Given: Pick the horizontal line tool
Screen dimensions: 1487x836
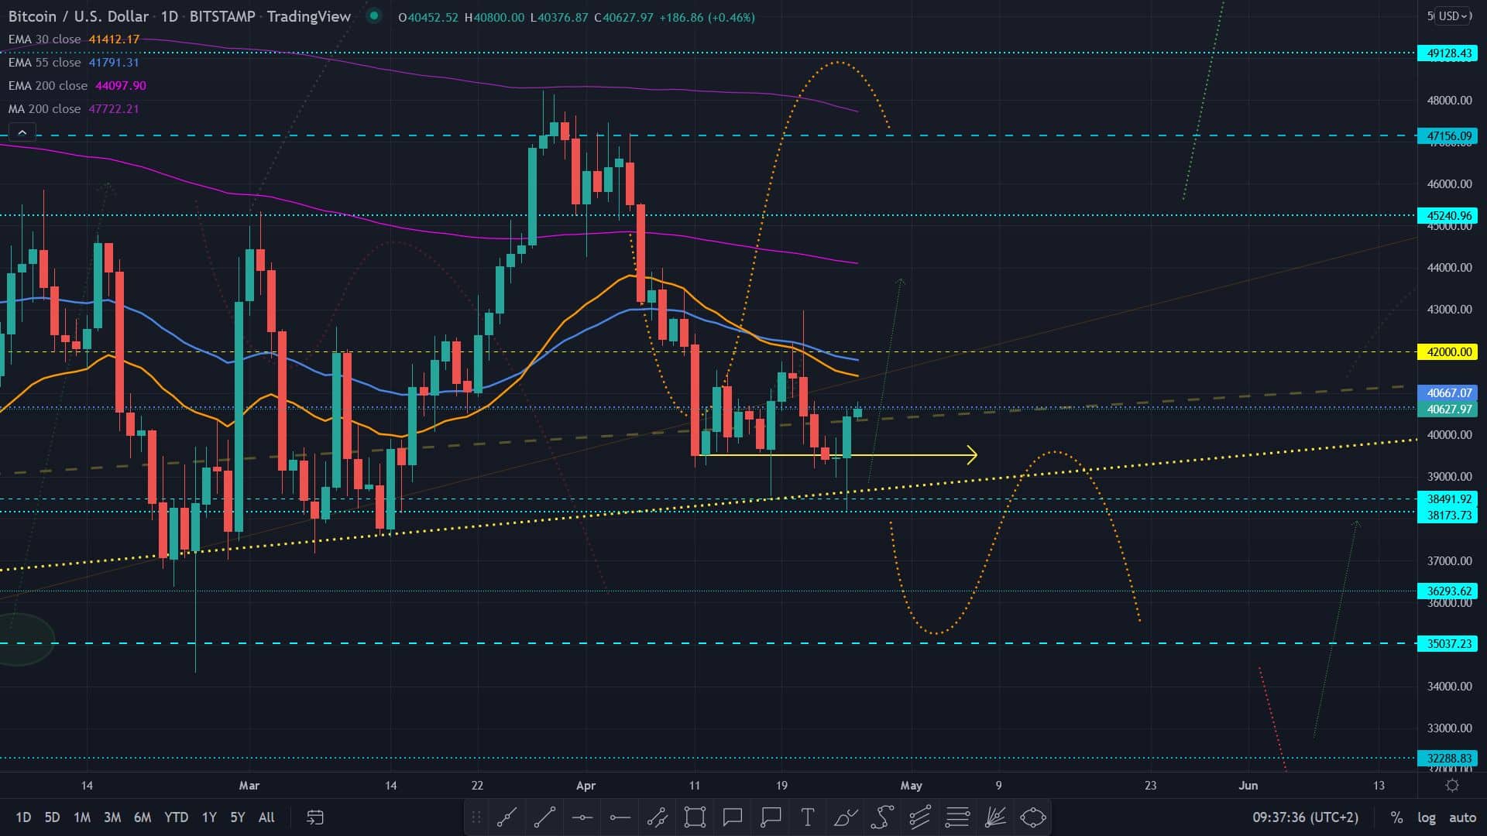Looking at the screenshot, I should [582, 817].
